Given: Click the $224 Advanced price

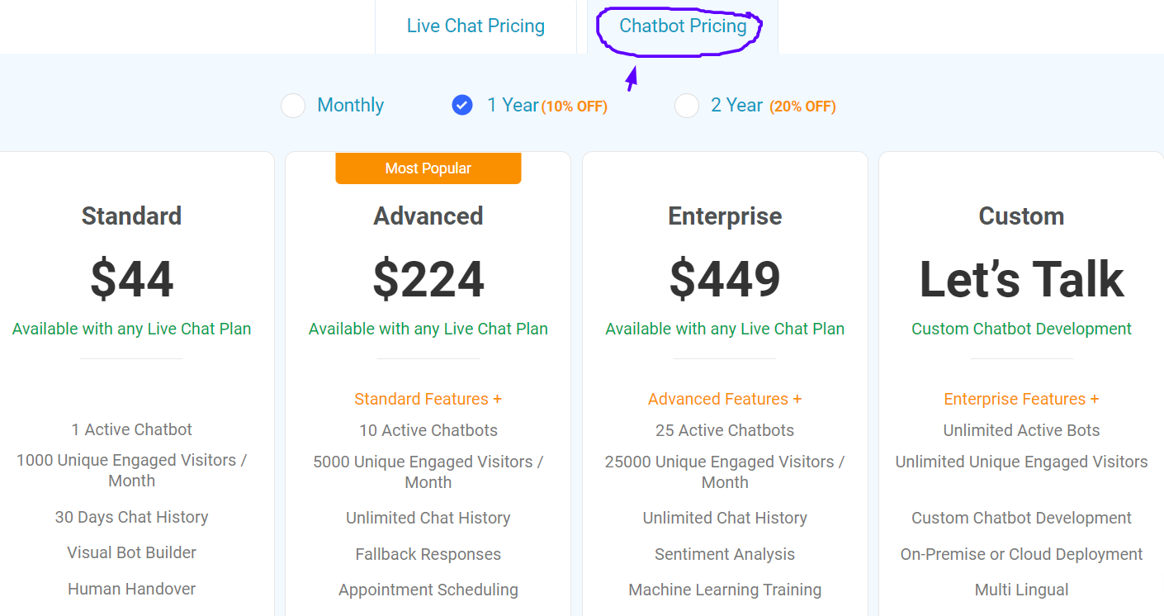Looking at the screenshot, I should (x=428, y=278).
